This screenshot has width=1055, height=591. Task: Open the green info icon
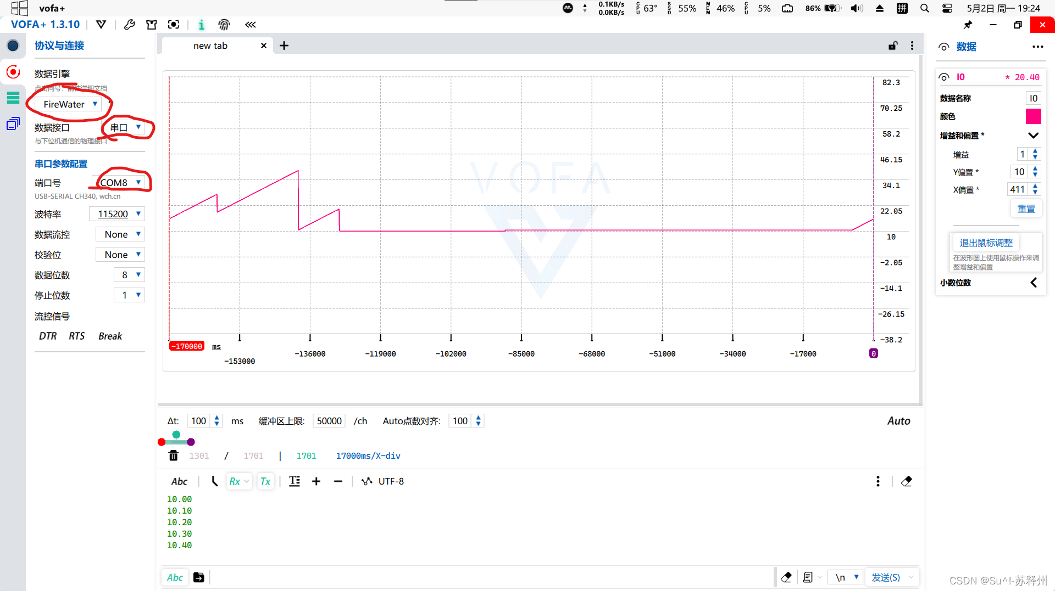coord(201,24)
